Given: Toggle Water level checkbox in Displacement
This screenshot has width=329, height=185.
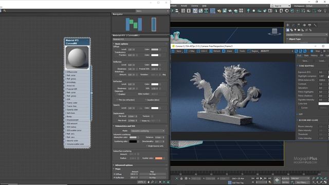Looking at the screenshot, I should (x=140, y=121).
